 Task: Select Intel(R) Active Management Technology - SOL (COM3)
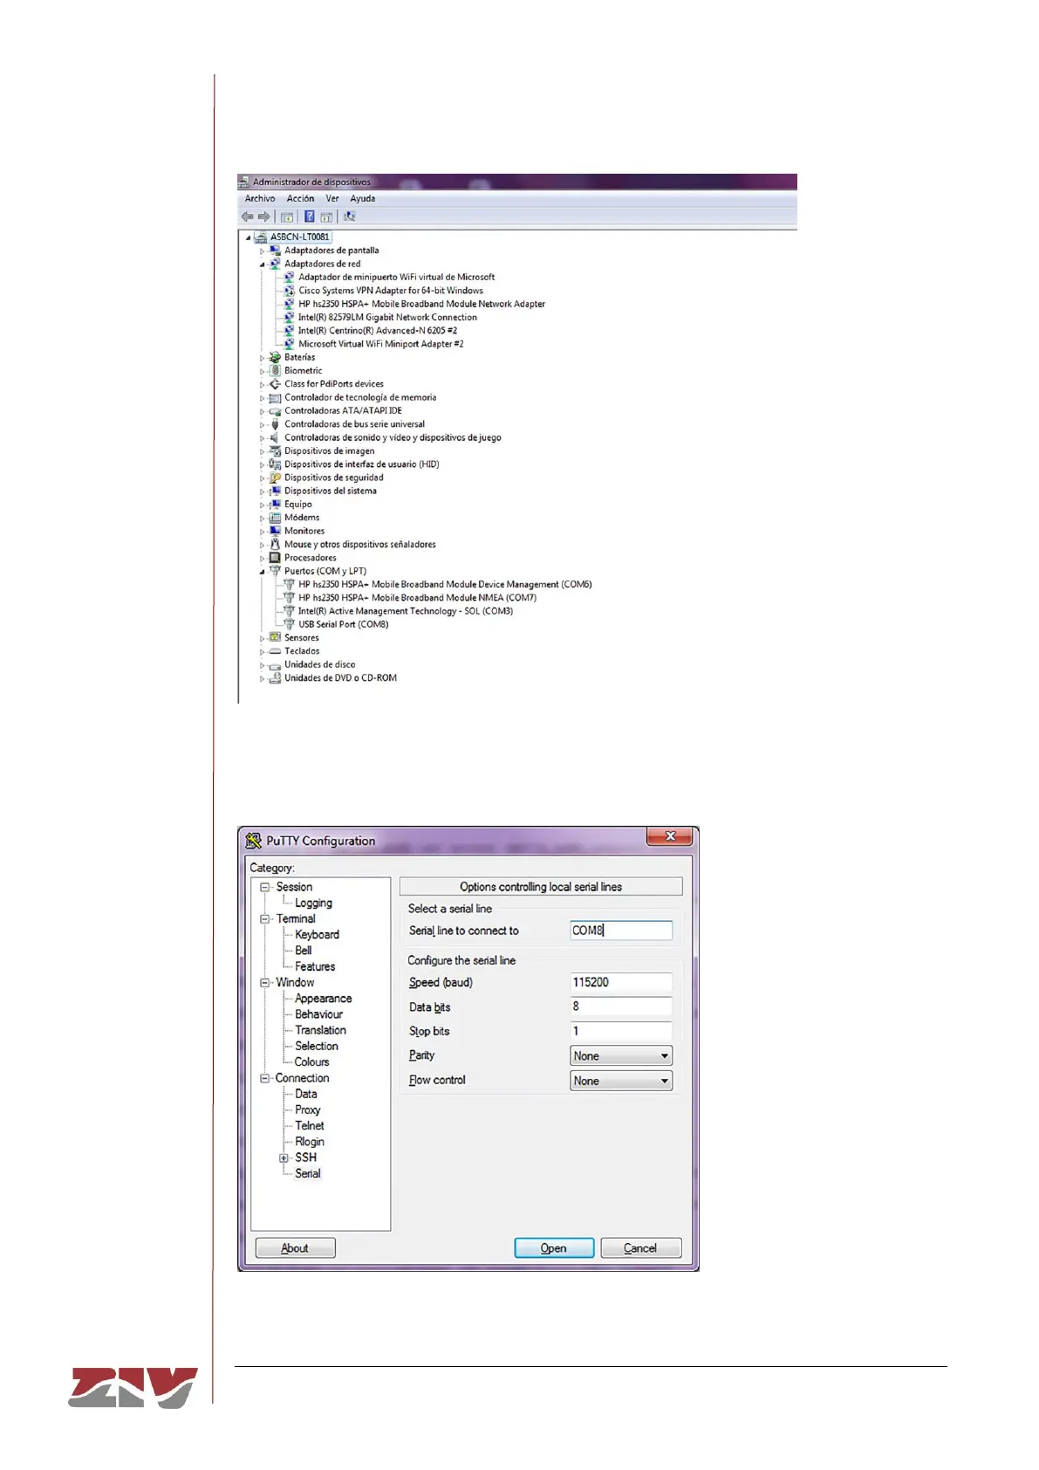click(405, 611)
